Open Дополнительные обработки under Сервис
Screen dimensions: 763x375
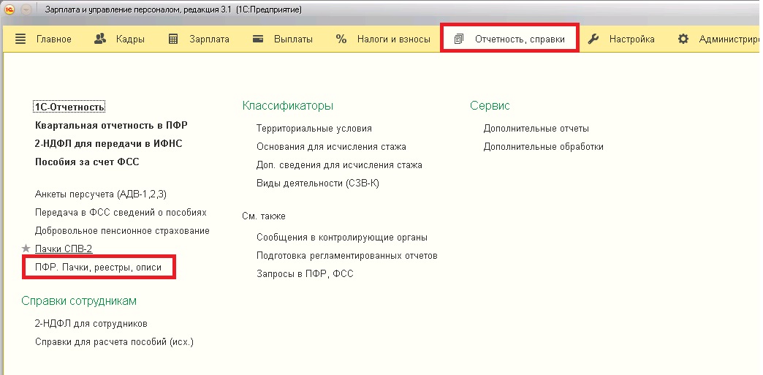coord(544,147)
